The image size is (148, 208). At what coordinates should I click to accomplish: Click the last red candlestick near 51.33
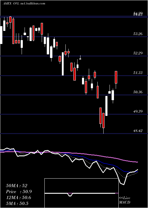coord(116,77)
